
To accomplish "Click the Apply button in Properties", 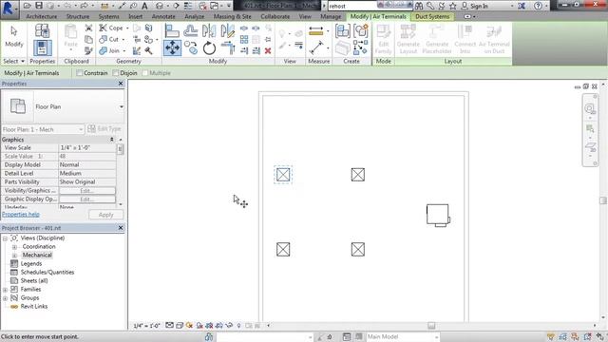I will click(x=105, y=215).
